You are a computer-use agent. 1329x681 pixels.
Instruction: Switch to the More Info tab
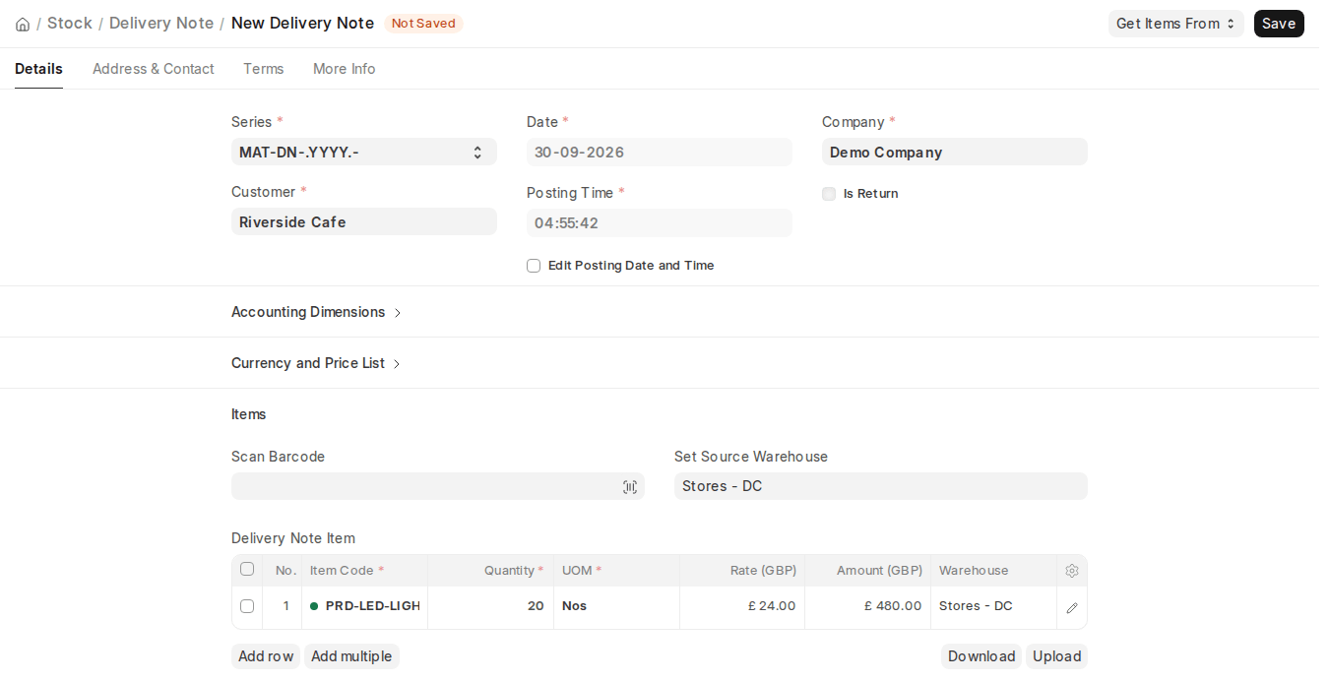point(344,69)
